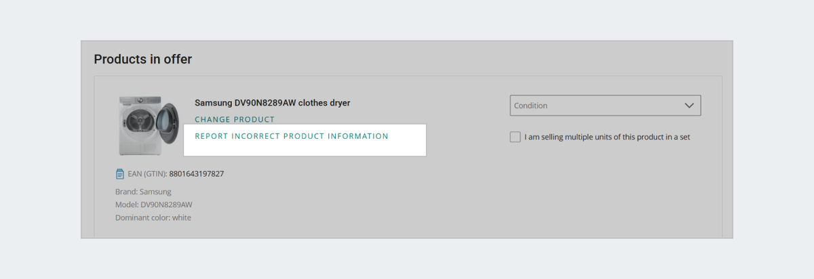Image resolution: width=814 pixels, height=279 pixels.
Task: Click the Model: DV90N8289AW text
Action: (x=154, y=205)
